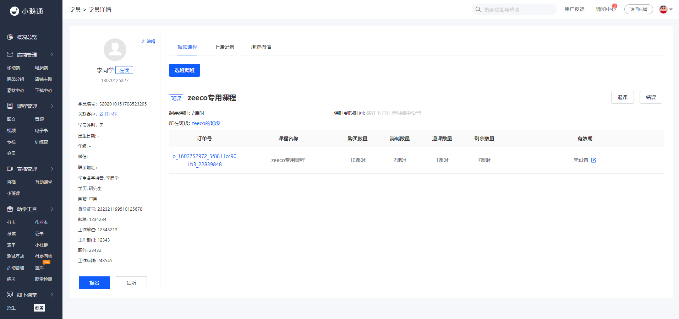Click the 直播管理 live camera icon
This screenshot has width=679, height=319.
10,169
